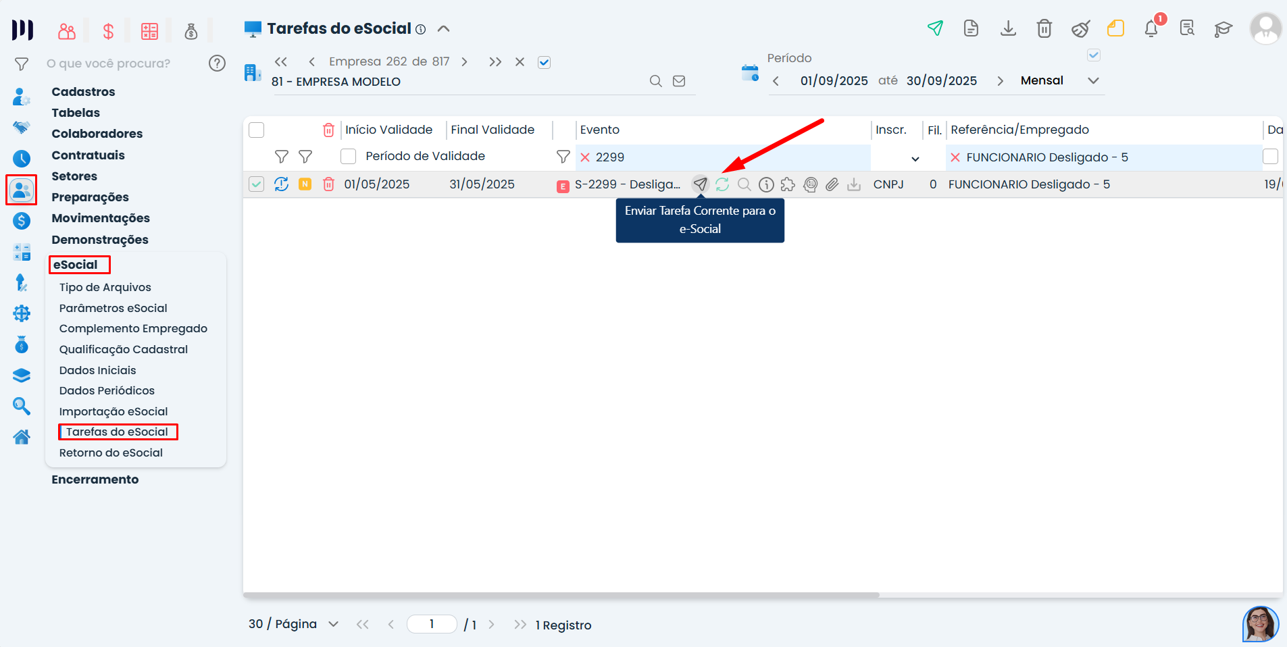Toggle the checkbox above the Mensal selector
This screenshot has height=647, width=1287.
(x=1094, y=55)
